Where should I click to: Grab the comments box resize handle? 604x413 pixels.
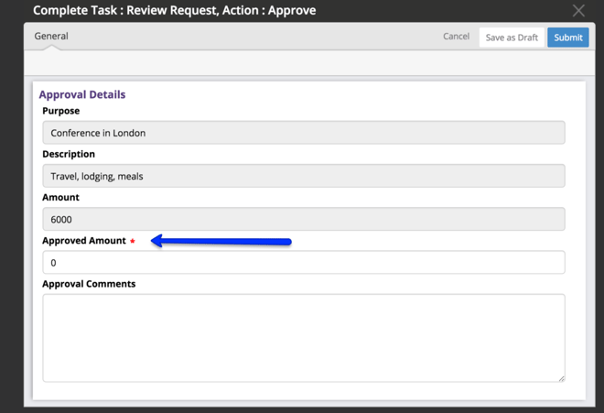(x=562, y=379)
